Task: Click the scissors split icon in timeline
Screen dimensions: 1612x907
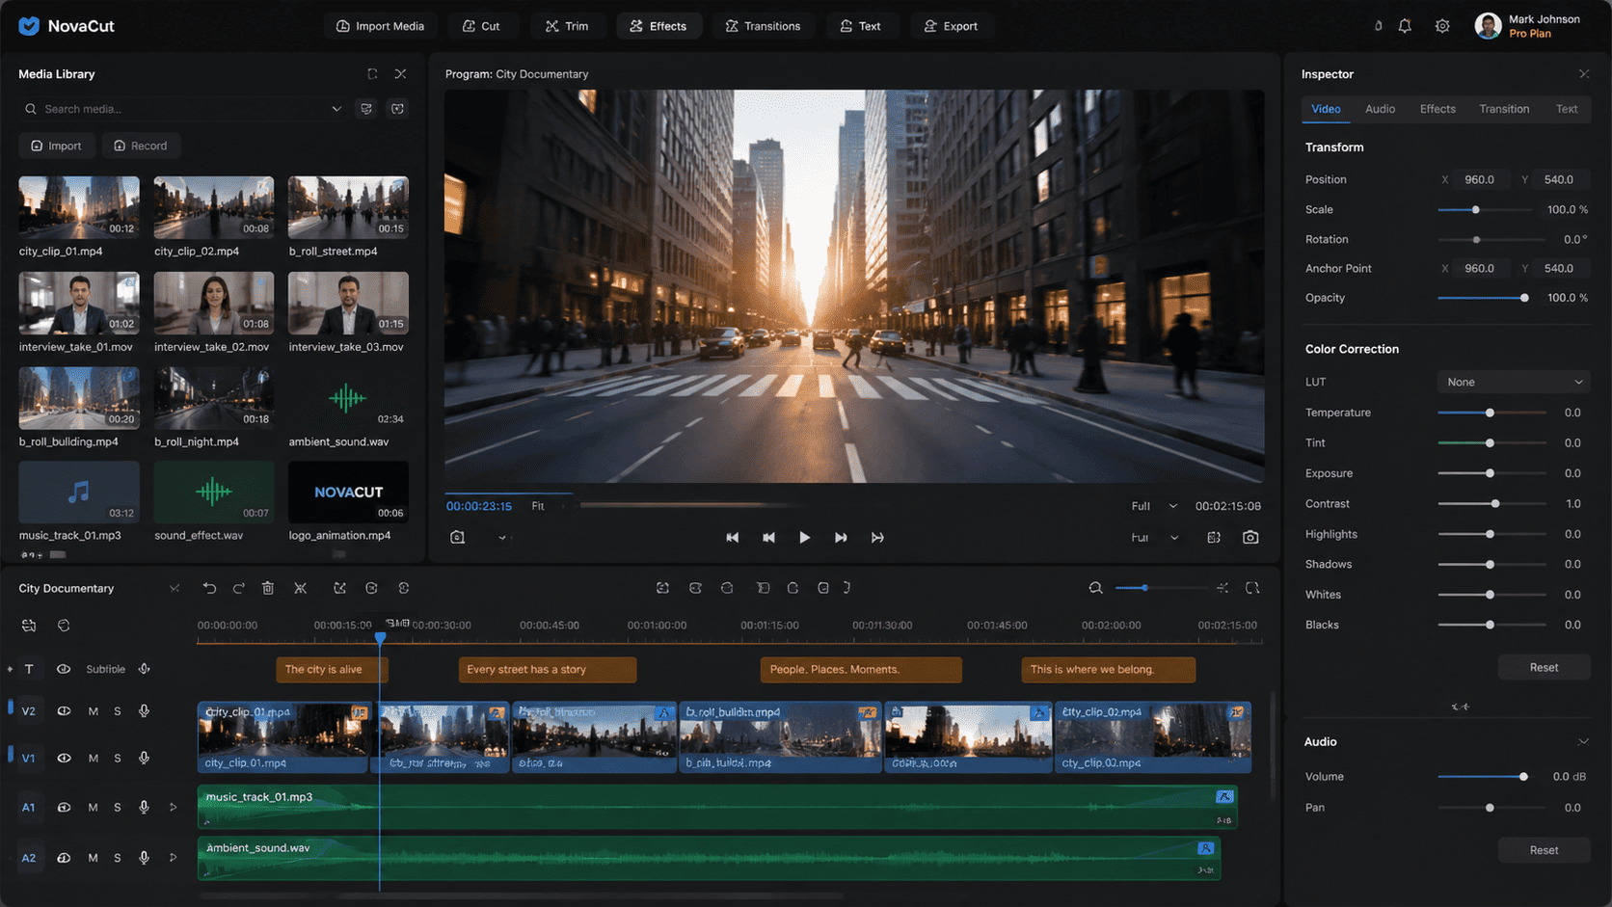Action: 301,588
